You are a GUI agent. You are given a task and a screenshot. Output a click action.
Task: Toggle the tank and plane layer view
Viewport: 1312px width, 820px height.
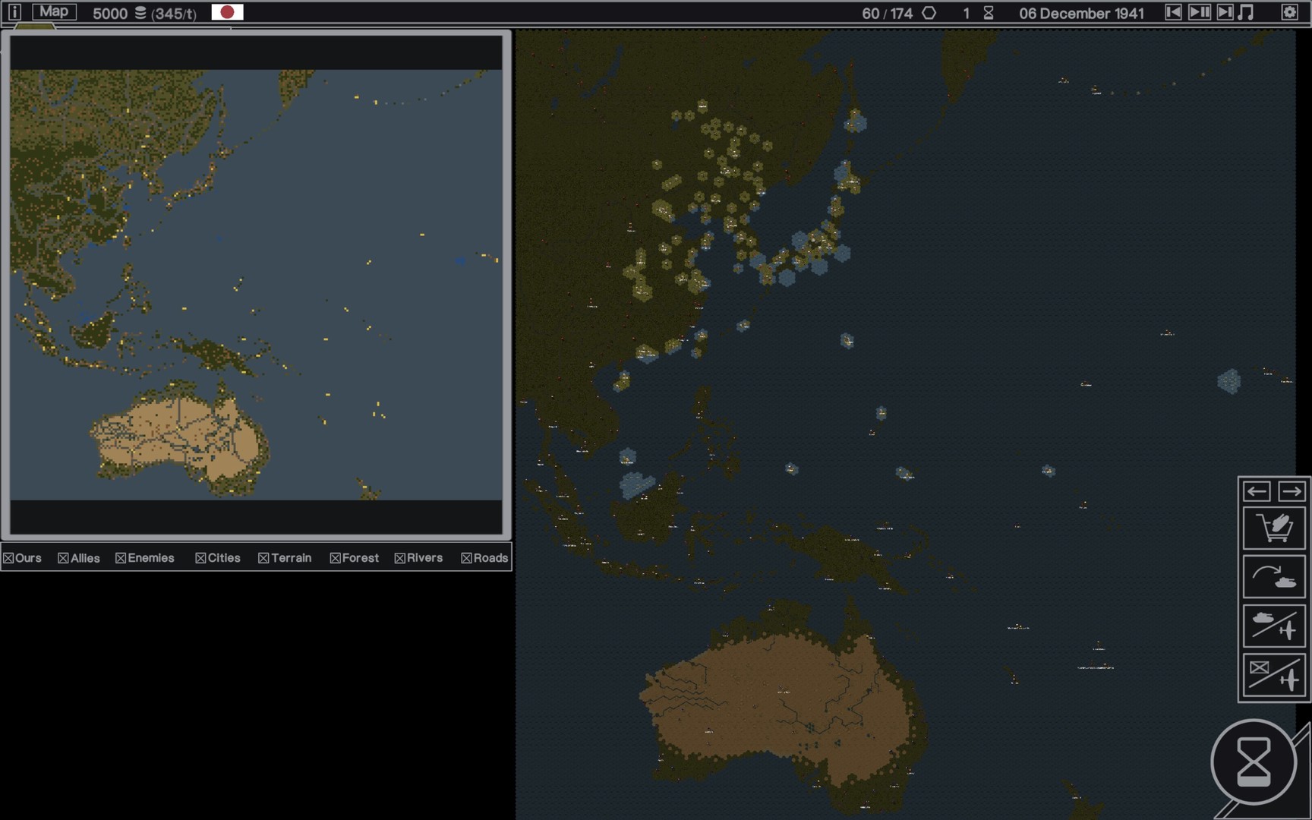(x=1273, y=626)
